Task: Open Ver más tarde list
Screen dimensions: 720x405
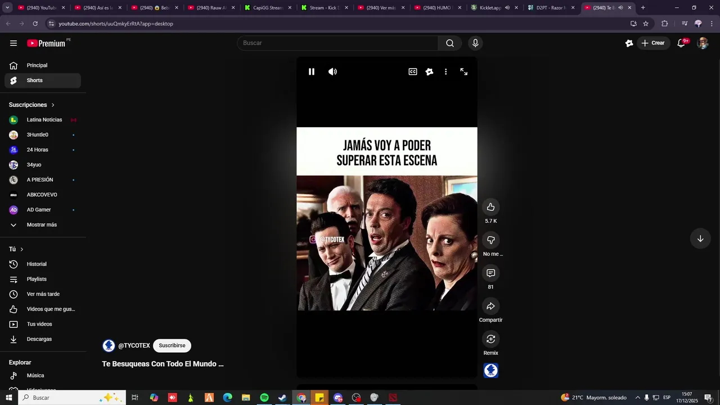Action: click(x=43, y=294)
